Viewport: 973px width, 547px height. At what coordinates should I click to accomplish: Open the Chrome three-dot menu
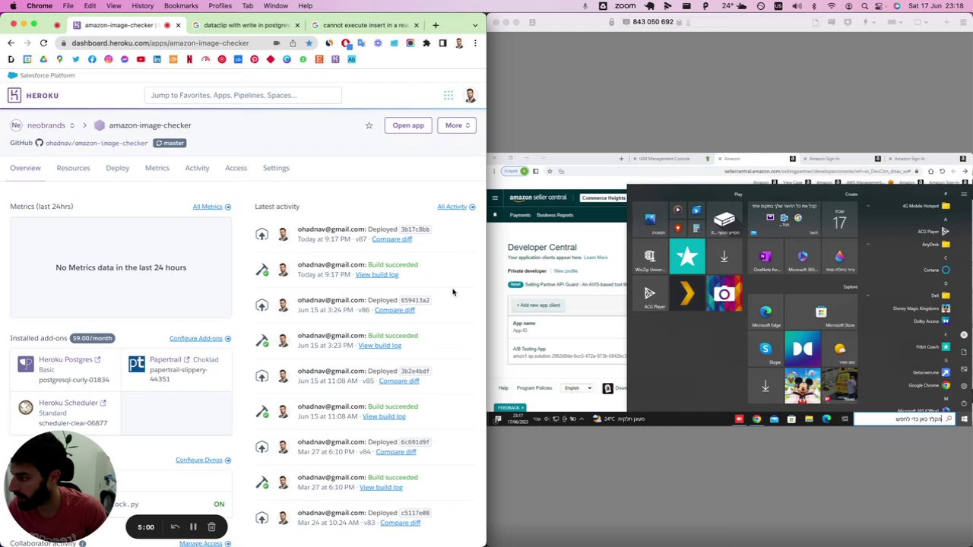pos(475,43)
